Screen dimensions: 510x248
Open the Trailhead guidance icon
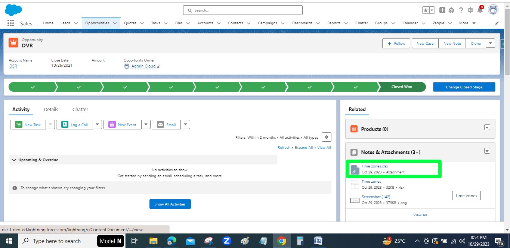point(451,10)
